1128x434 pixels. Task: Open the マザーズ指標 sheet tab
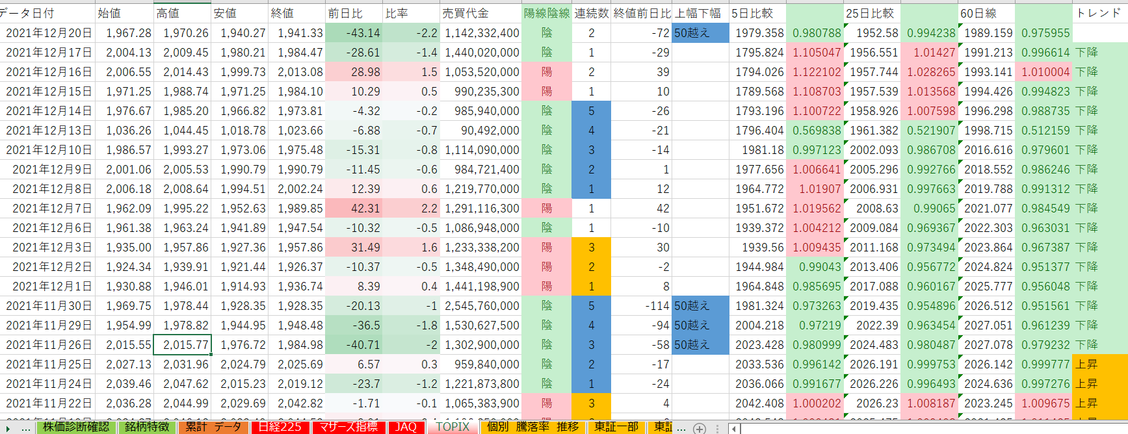348,428
